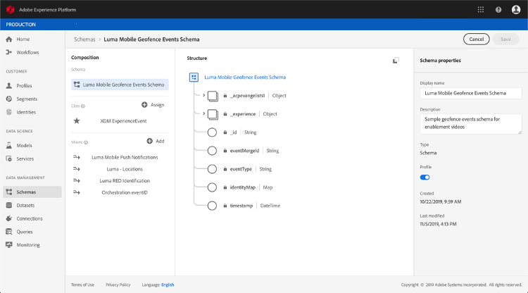Click the _id field circle node
The width and height of the screenshot is (528, 293).
point(212,132)
